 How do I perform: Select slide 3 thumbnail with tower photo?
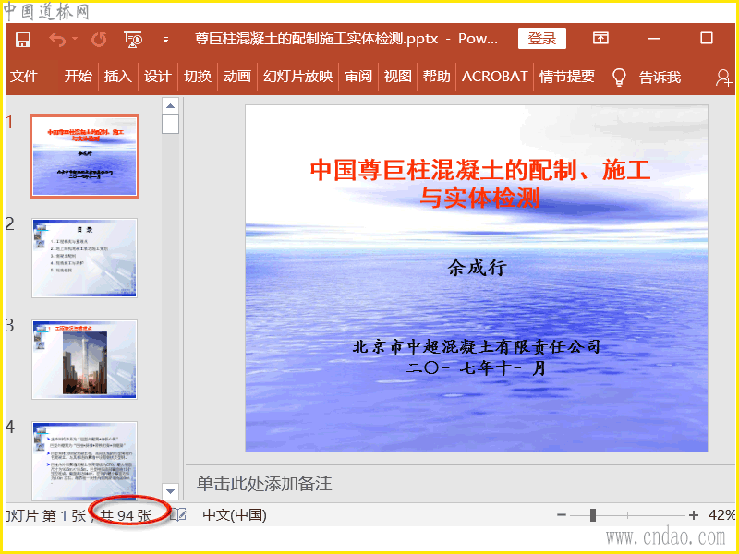[x=84, y=359]
